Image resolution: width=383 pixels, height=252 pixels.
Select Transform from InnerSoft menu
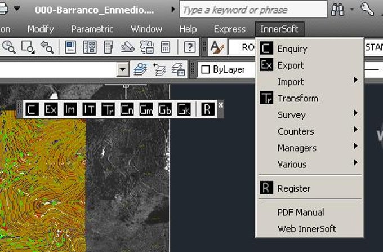(x=309, y=98)
